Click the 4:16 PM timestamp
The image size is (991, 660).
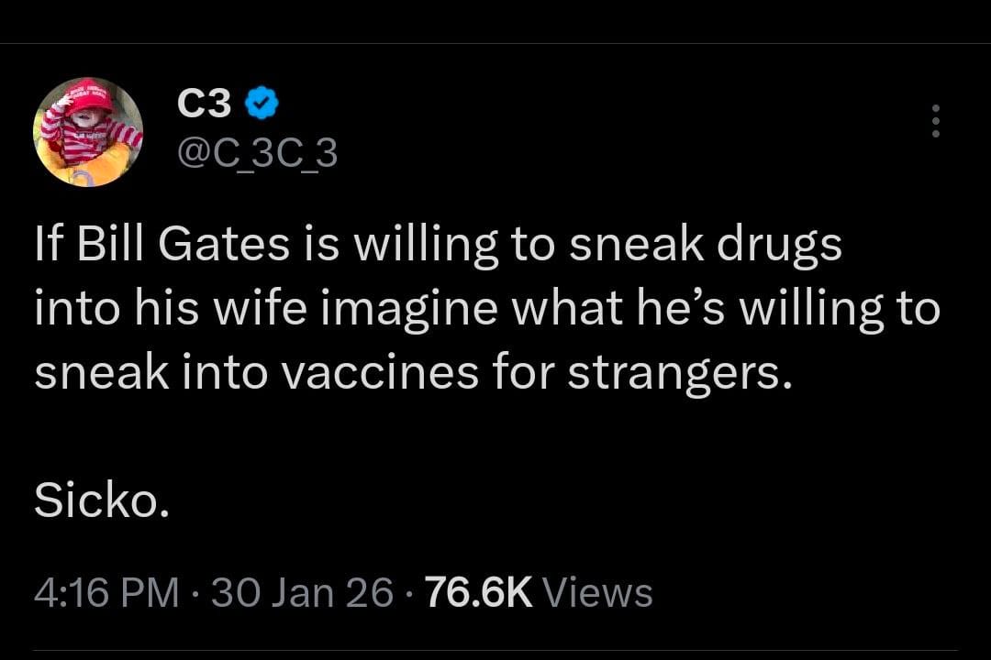pos(106,592)
